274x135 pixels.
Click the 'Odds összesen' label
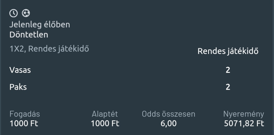click(168, 114)
